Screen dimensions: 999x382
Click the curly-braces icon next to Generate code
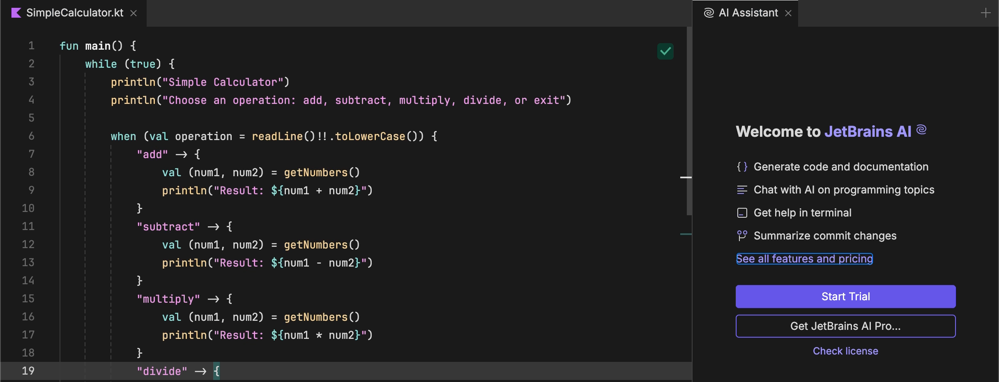[742, 167]
